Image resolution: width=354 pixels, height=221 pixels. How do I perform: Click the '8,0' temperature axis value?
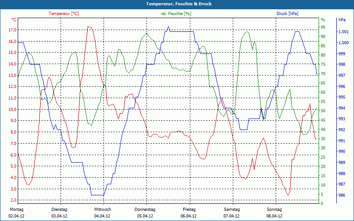13,132
